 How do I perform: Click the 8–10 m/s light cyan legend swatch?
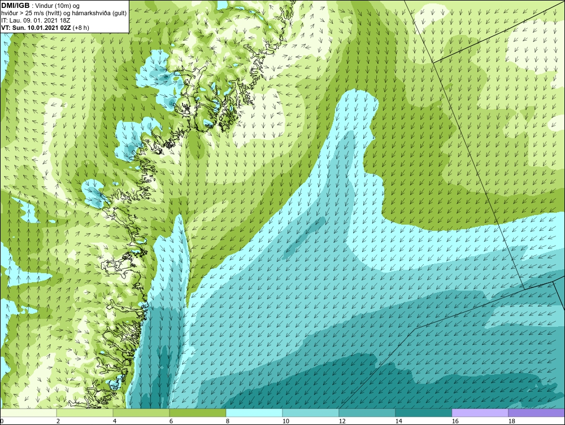254,413
